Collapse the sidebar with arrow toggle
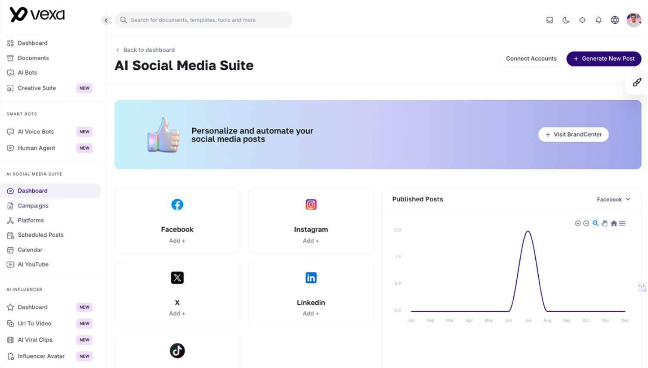648x368 pixels. click(x=106, y=20)
